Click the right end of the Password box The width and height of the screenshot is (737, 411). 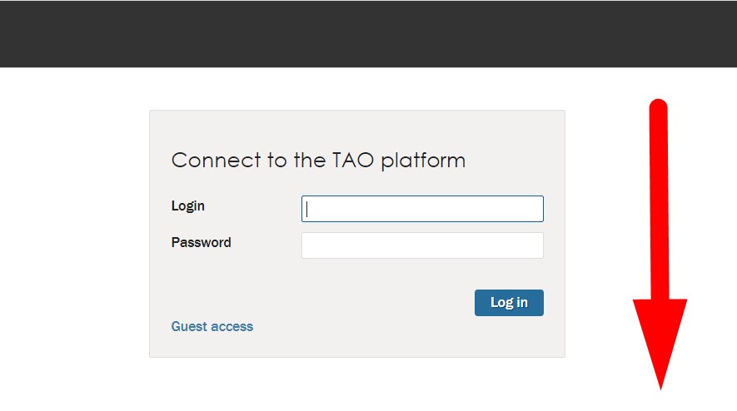click(533, 245)
